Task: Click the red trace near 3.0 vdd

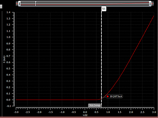Action: tap(153, 17)
